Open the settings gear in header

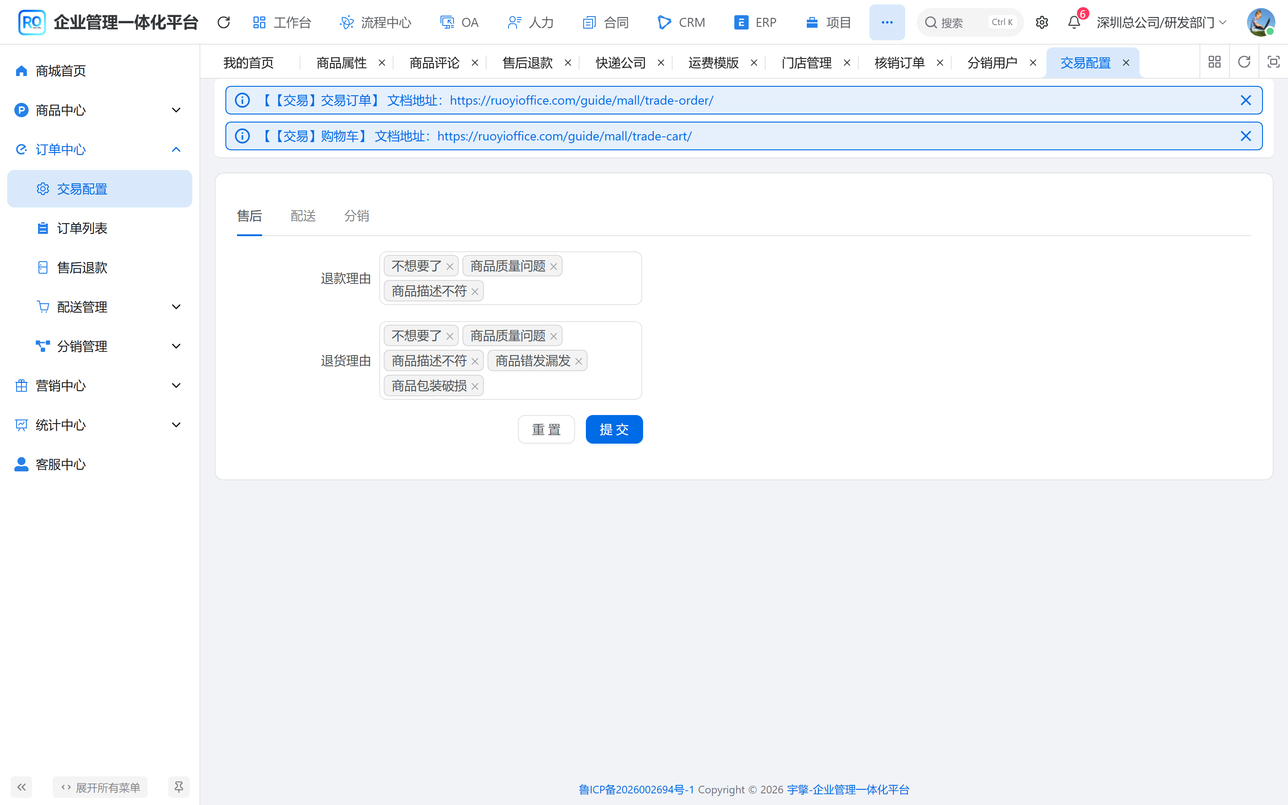tap(1042, 22)
